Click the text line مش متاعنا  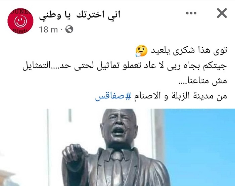pyautogui.click(x=203, y=81)
